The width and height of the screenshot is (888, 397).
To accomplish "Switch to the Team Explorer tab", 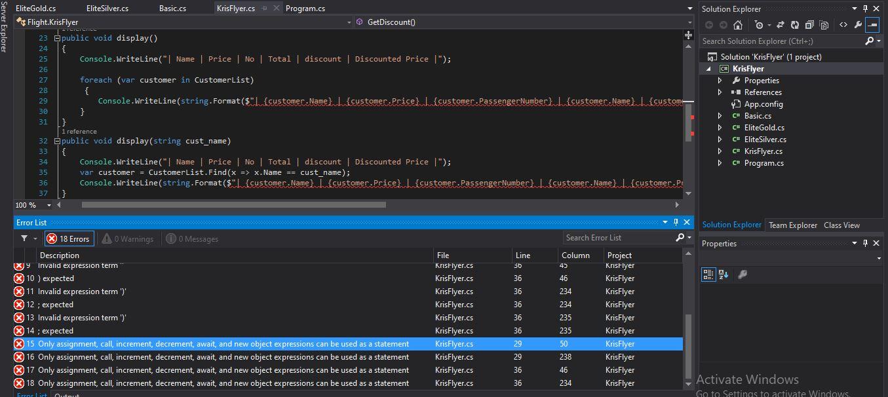I will 793,225.
